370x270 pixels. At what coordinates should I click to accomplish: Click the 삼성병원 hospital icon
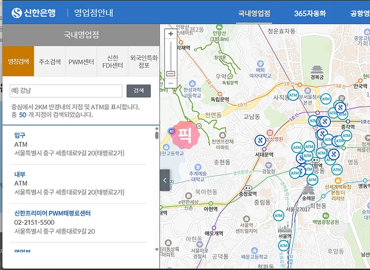[270, 133]
